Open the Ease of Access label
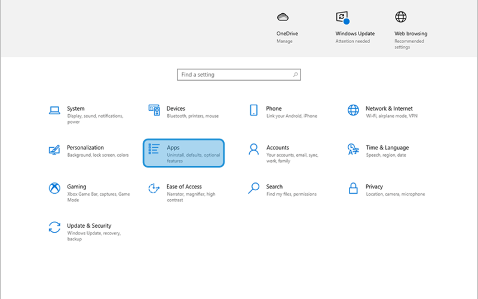Screen dimensions: 478x299 coord(184,187)
